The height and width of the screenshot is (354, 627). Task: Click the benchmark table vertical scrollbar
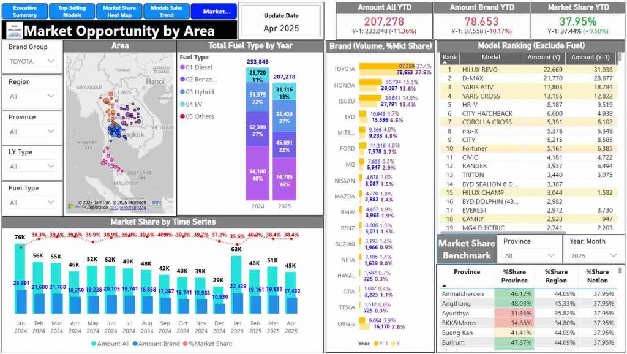coord(620,271)
